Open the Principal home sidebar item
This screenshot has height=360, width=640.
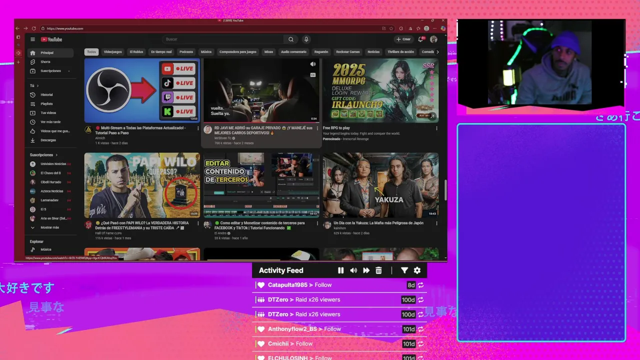coord(50,52)
